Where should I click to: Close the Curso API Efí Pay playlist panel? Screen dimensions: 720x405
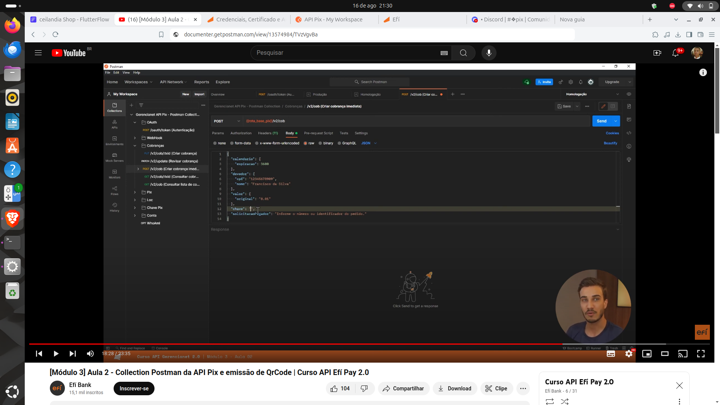tap(679, 385)
